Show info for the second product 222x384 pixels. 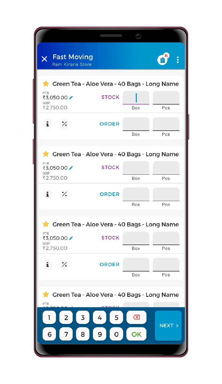[48, 194]
